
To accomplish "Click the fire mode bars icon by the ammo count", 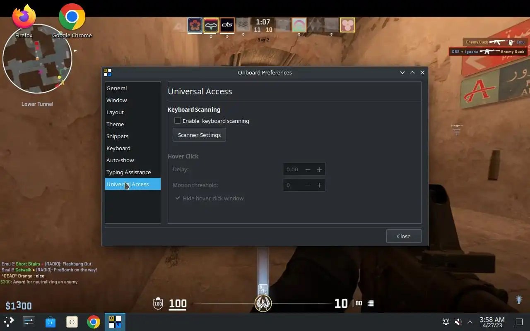I will [x=371, y=303].
